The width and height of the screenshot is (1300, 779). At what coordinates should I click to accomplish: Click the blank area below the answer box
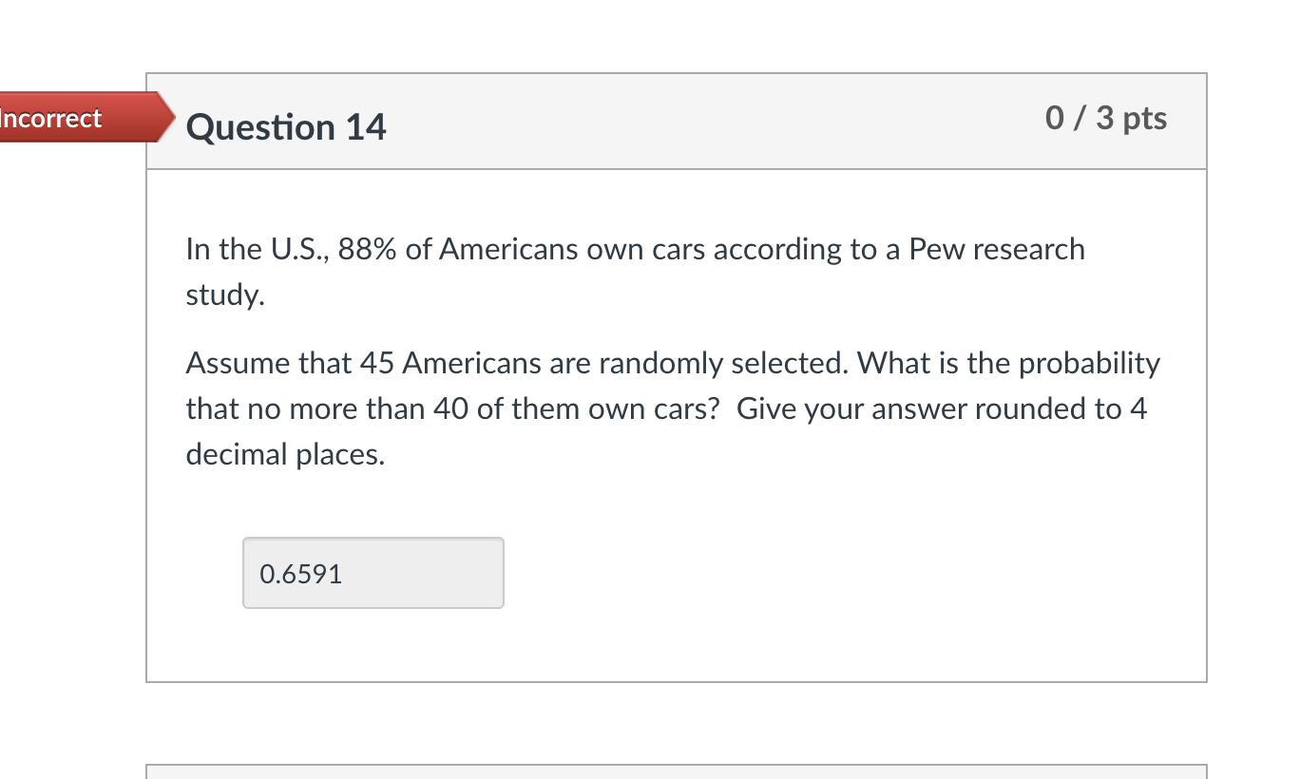point(677,646)
